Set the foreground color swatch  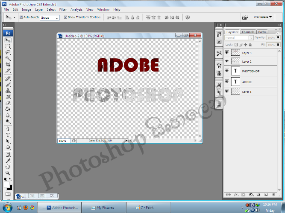tap(6, 185)
